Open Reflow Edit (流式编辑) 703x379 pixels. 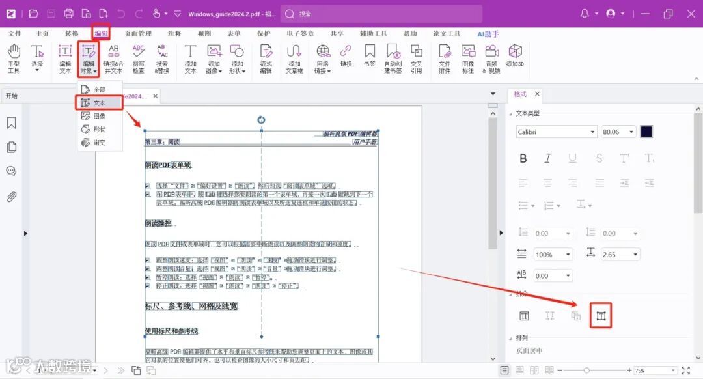pyautogui.click(x=266, y=59)
